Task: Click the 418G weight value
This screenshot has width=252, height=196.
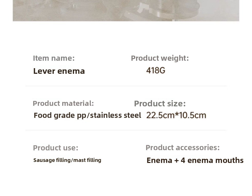Action: tap(156, 70)
